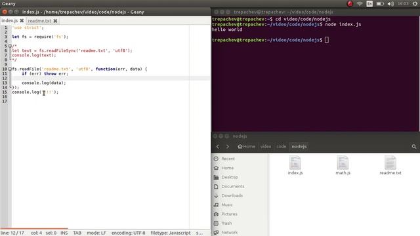Screen dimensions: 420x236
Task: Open the Wi-Fi network indicator
Action: [360, 4]
